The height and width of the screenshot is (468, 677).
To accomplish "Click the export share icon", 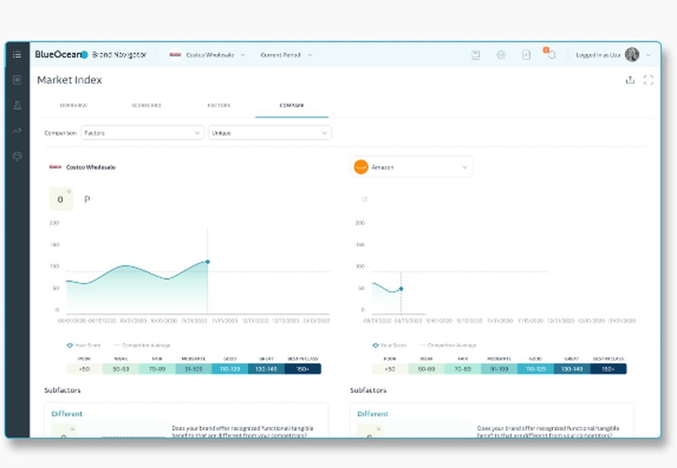I will click(630, 80).
